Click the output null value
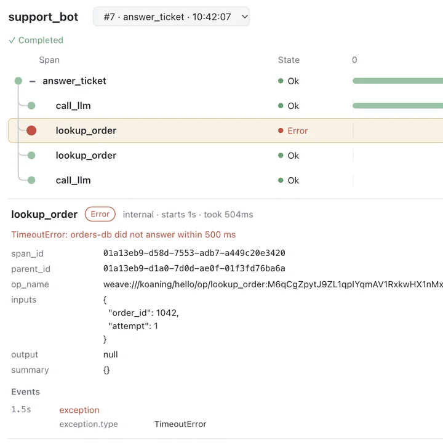Image resolution: width=443 pixels, height=443 pixels. click(111, 354)
